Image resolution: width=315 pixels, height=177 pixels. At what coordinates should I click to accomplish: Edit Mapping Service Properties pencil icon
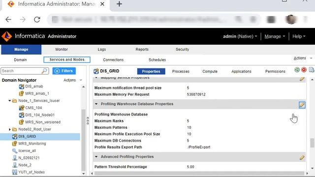(x=302, y=79)
